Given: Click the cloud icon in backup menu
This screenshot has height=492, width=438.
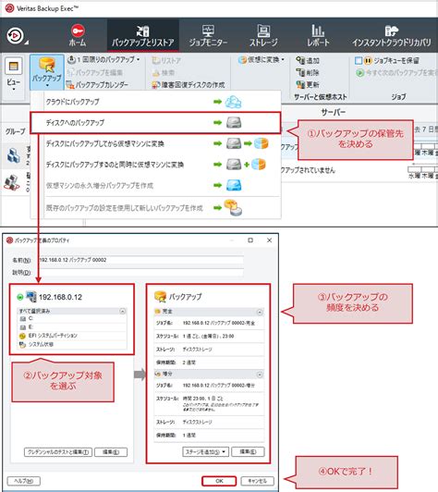Looking at the screenshot, I should [x=234, y=102].
